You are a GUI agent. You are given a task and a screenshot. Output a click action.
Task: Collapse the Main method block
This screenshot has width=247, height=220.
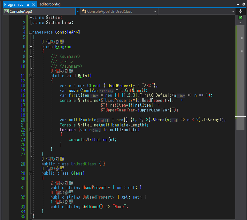coord(31,76)
